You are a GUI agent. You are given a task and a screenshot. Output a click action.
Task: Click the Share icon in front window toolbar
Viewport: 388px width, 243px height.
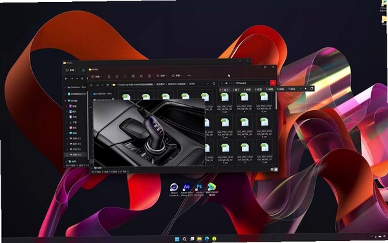tap(141, 76)
